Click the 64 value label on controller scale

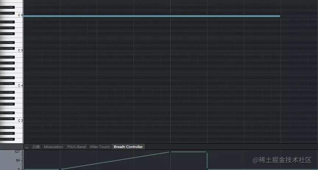[18, 160]
